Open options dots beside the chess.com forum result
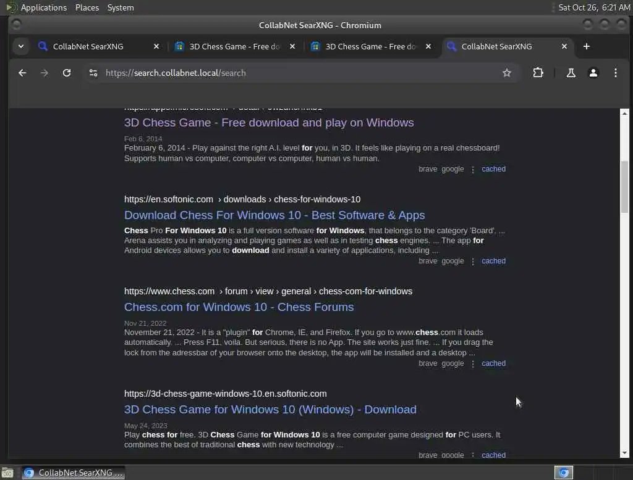The height and width of the screenshot is (480, 633). pyautogui.click(x=473, y=364)
